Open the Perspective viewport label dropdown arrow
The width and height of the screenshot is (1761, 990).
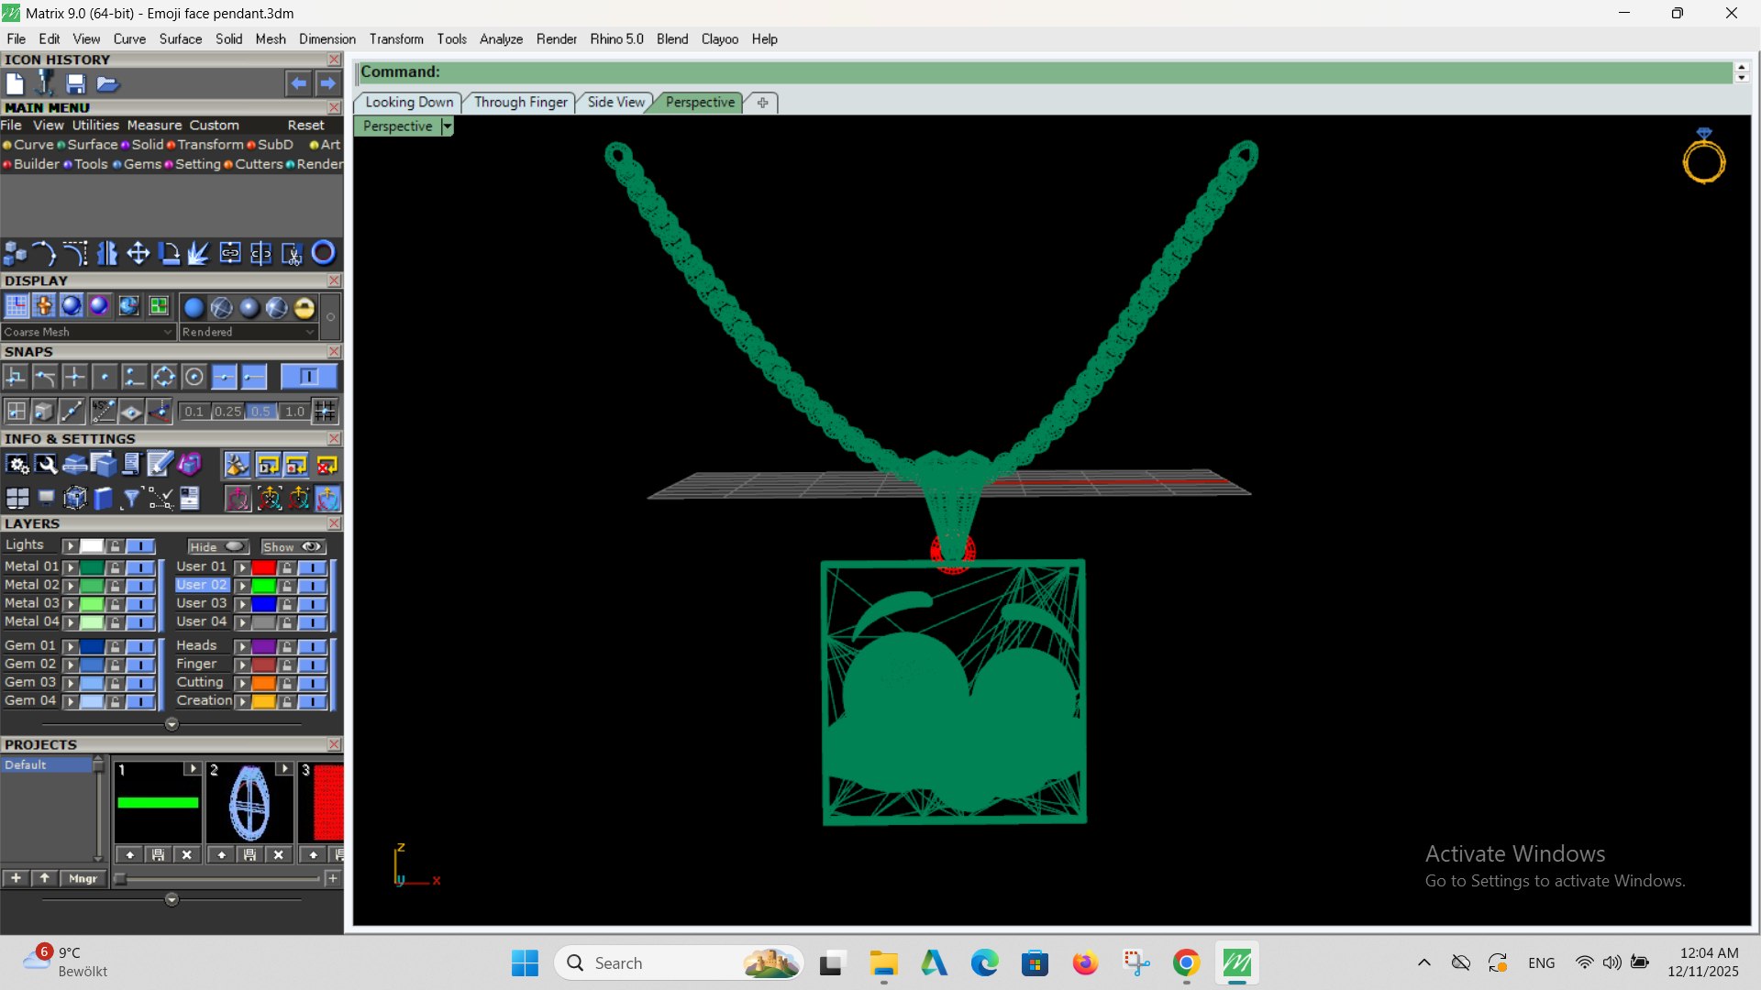(x=447, y=126)
